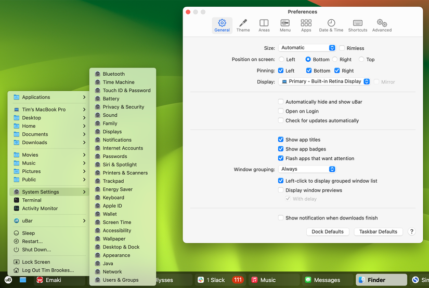Click the Pictures folder icon
The width and height of the screenshot is (429, 288).
[x=17, y=171]
